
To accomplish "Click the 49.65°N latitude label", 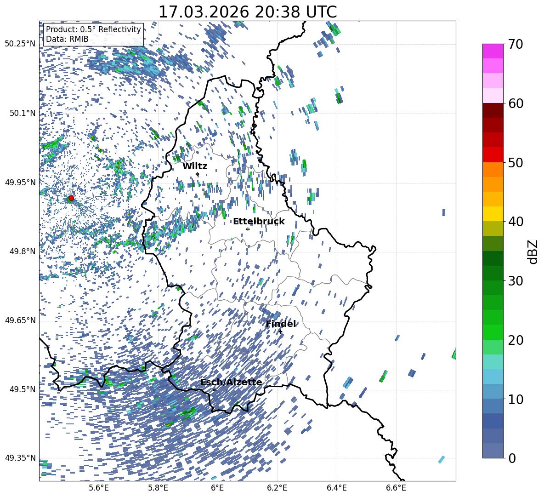I will (20, 320).
